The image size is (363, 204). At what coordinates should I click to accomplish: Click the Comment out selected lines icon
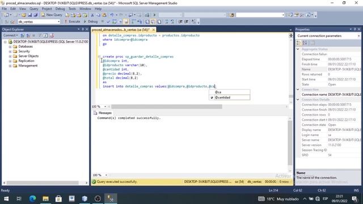pyautogui.click(x=167, y=22)
